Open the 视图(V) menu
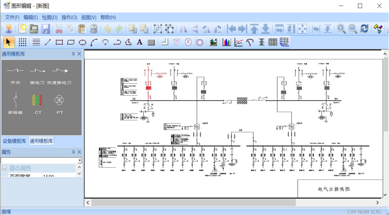389x215 pixels. coord(88,18)
